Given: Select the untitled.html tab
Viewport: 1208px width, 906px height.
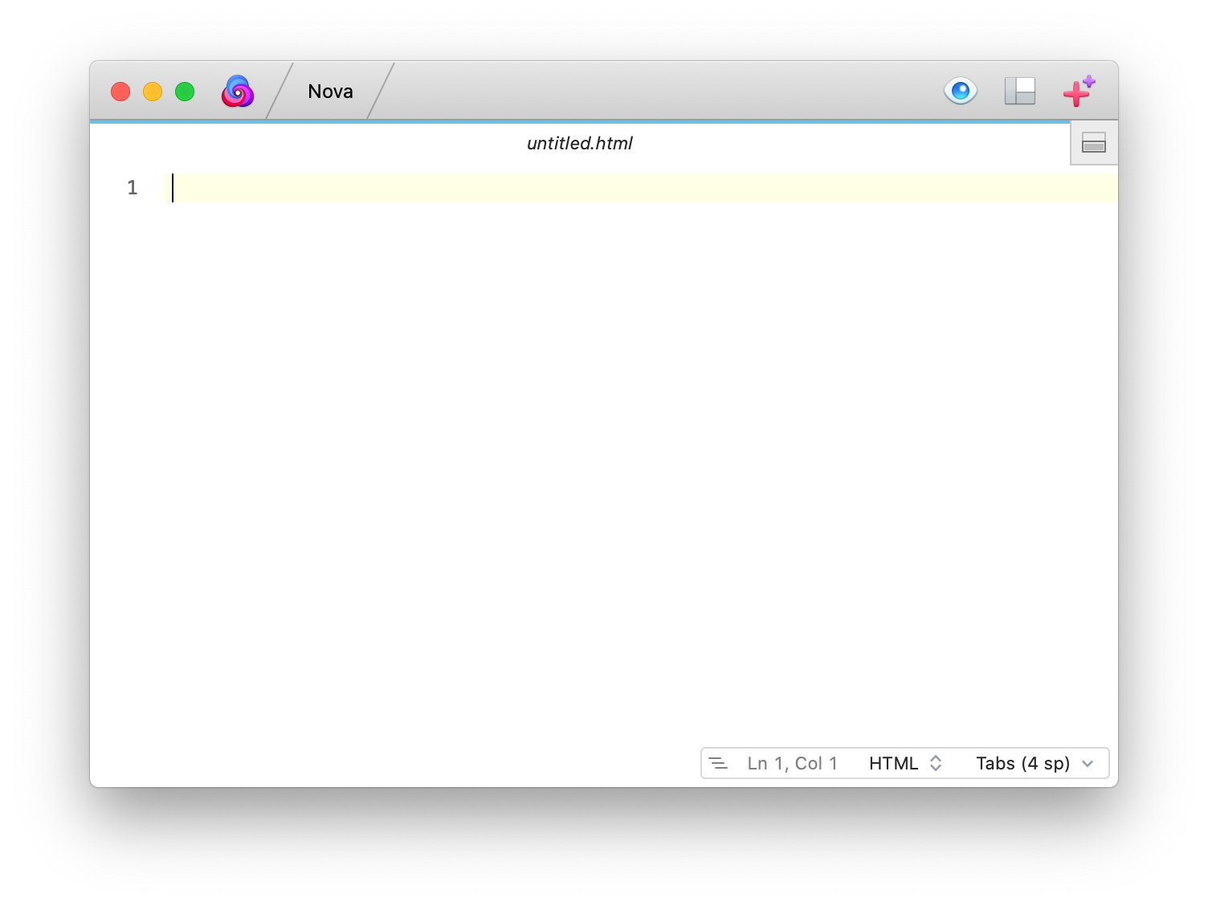Looking at the screenshot, I should click(x=580, y=143).
